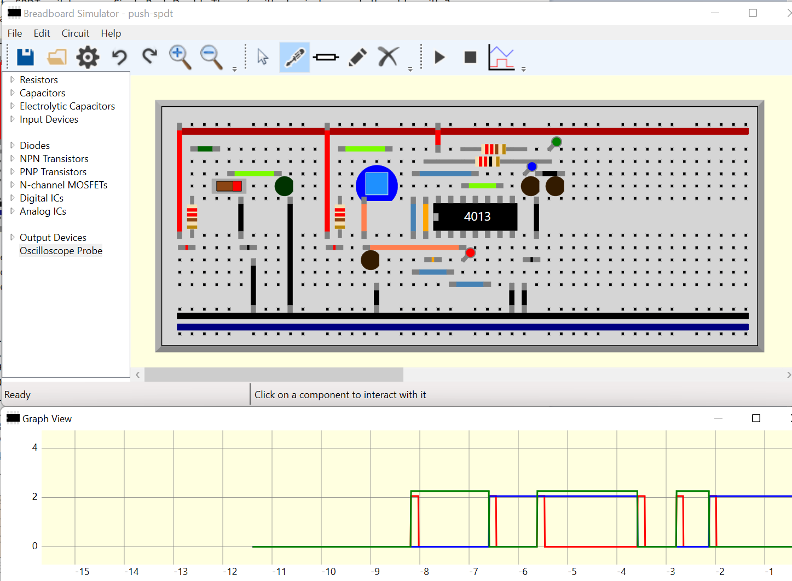Open the Edit menu
The image size is (792, 581).
(42, 33)
